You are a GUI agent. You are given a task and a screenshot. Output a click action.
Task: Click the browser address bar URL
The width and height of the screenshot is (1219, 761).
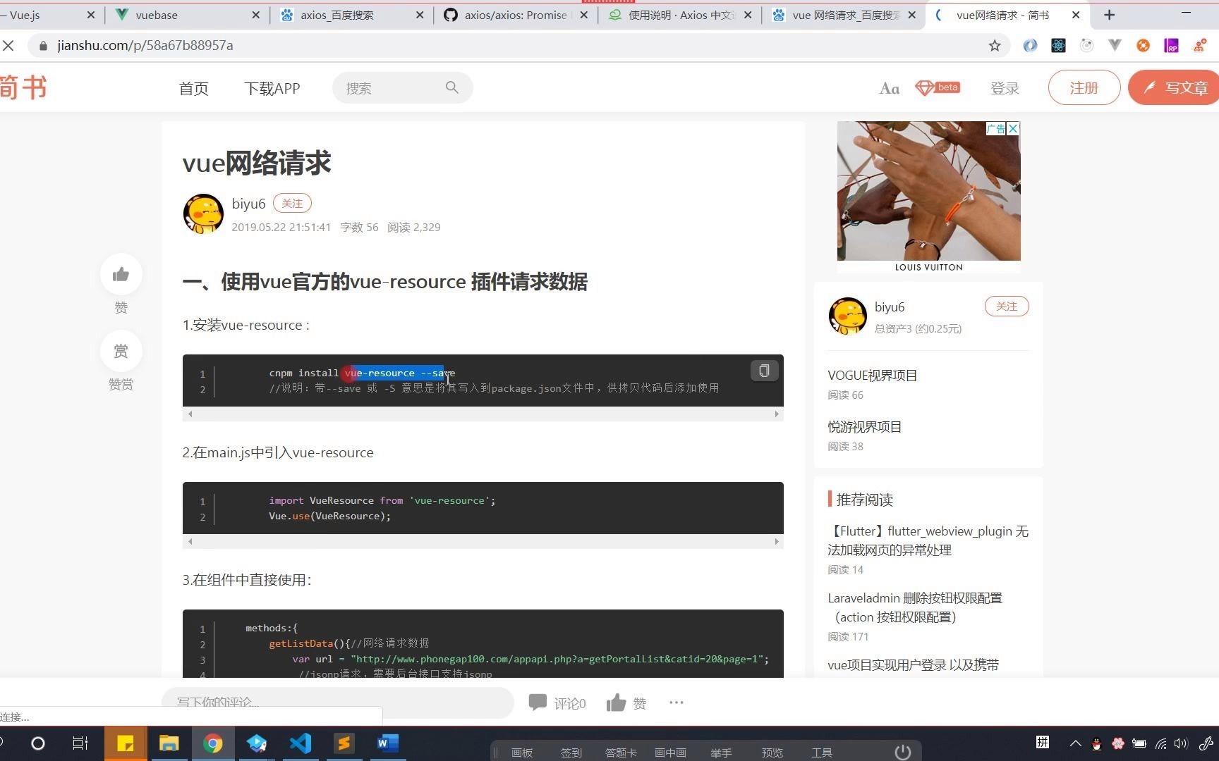(x=145, y=46)
